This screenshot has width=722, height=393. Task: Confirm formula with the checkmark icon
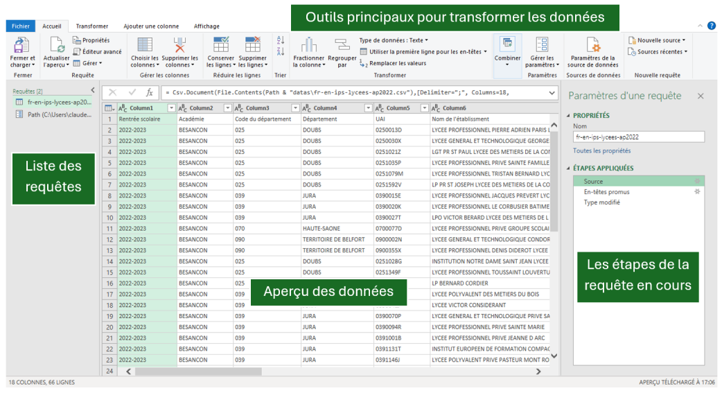[132, 93]
